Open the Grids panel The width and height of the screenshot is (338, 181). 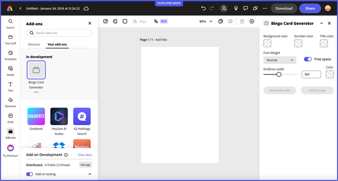point(10,118)
